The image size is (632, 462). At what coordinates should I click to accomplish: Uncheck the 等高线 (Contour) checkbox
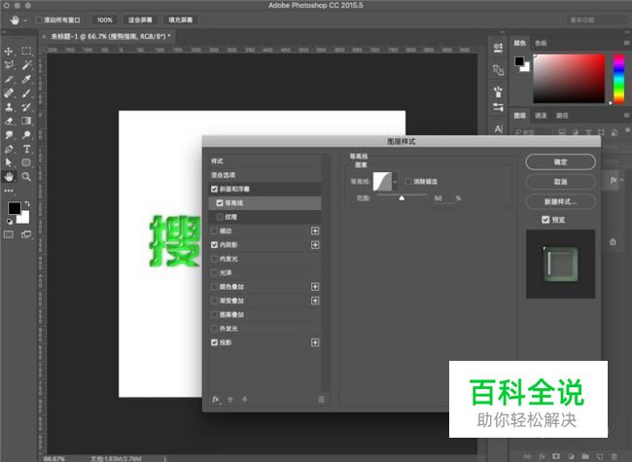(220, 202)
